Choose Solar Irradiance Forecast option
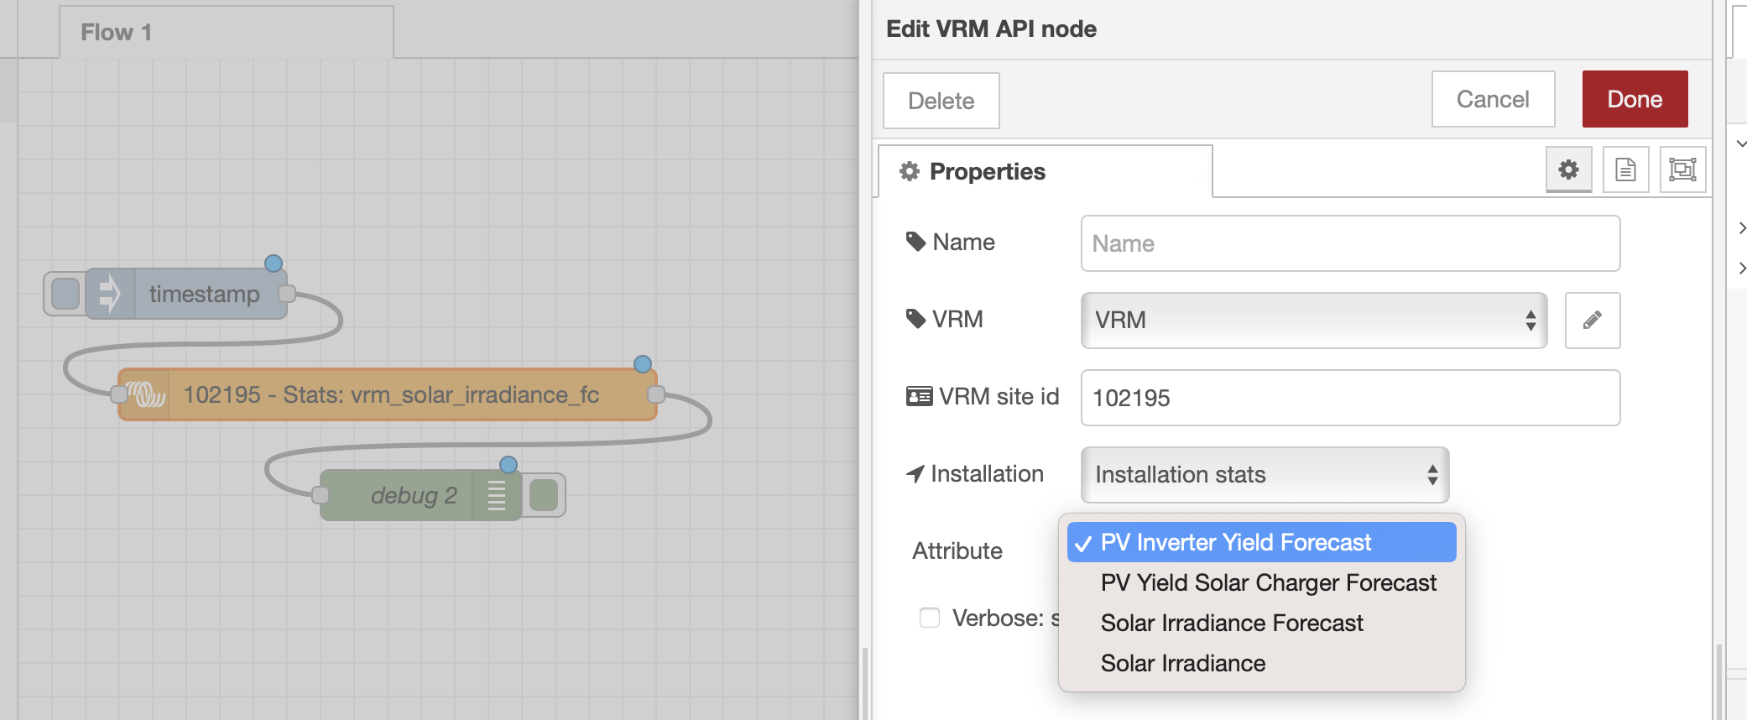The image size is (1747, 720). (x=1261, y=623)
